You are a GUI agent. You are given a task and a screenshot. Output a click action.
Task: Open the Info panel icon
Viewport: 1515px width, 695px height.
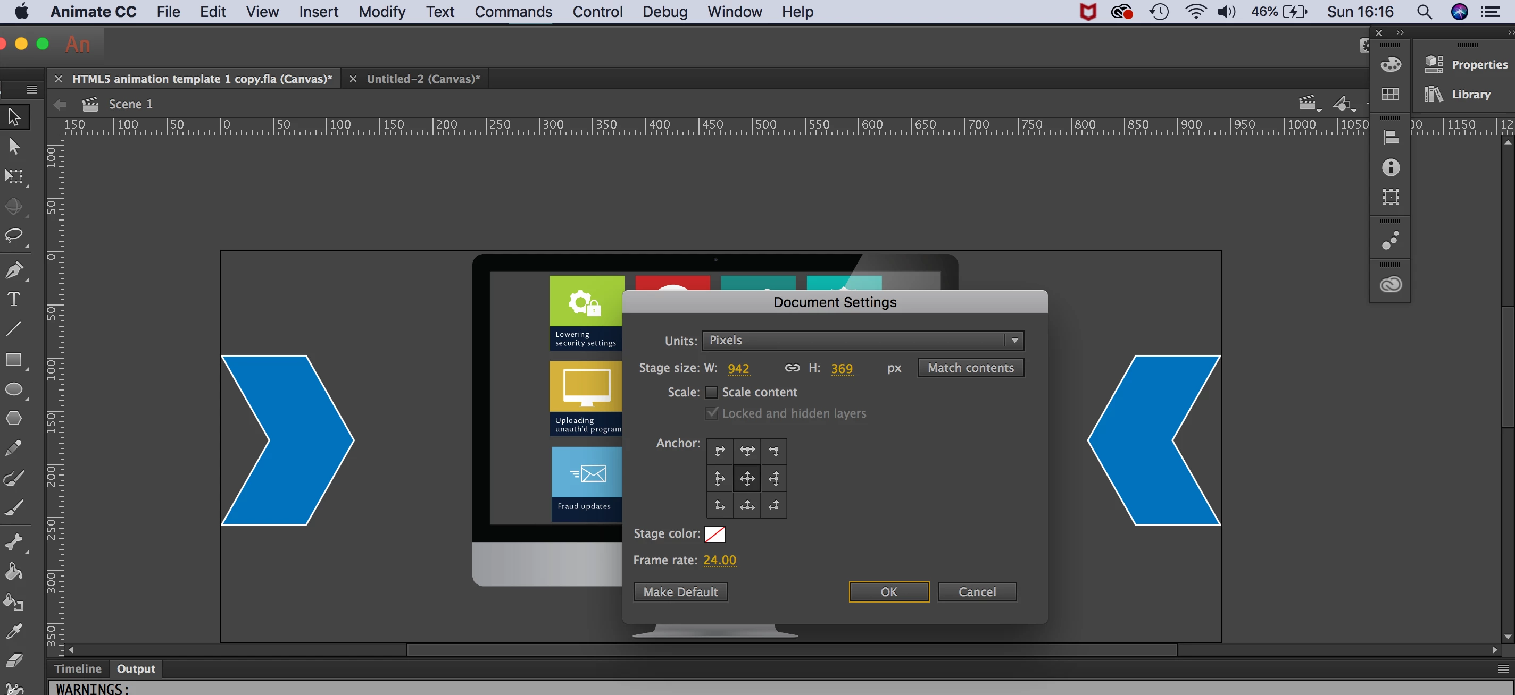pyautogui.click(x=1391, y=168)
